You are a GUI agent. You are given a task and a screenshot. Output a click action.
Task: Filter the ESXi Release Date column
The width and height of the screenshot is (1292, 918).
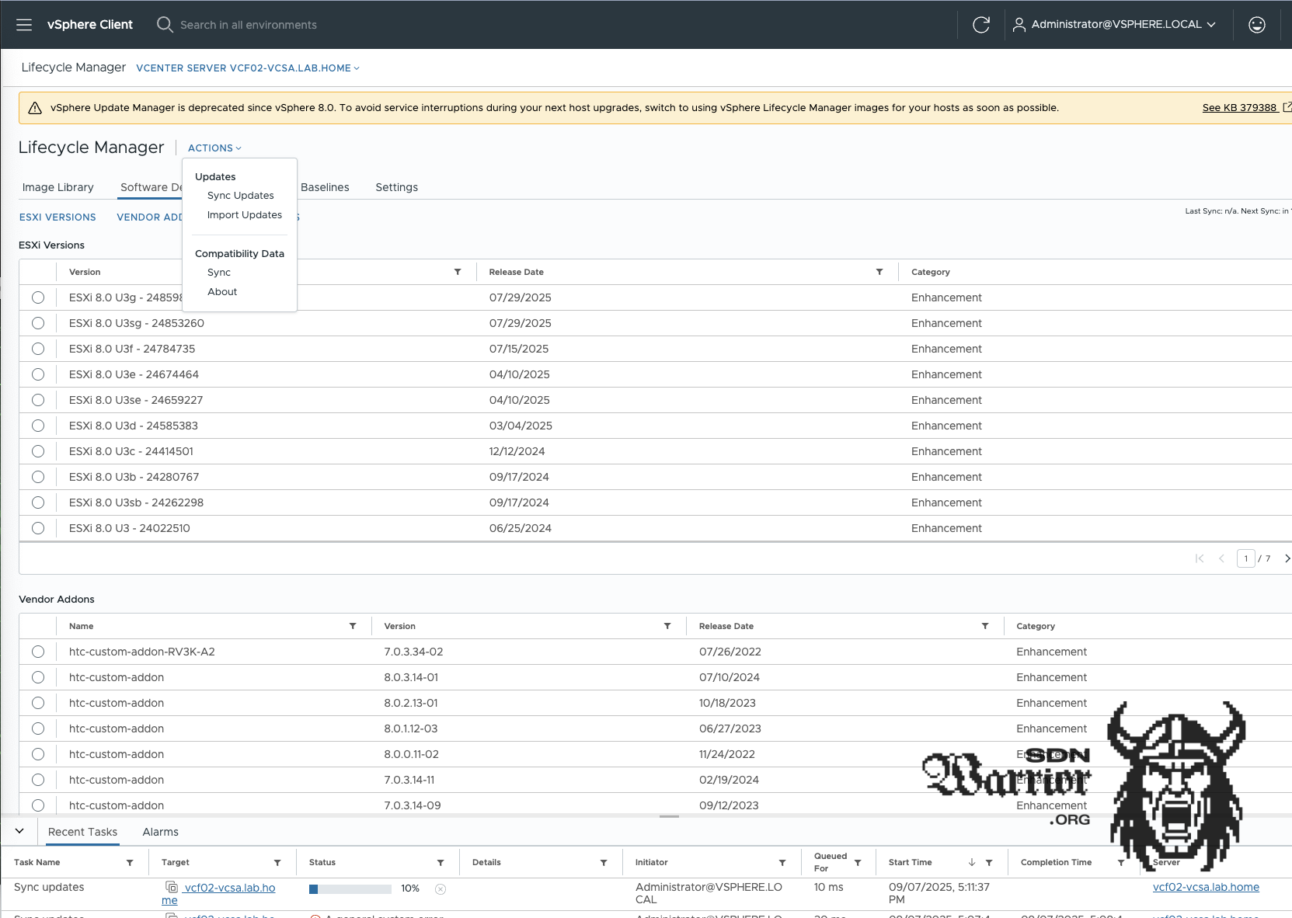pos(879,272)
